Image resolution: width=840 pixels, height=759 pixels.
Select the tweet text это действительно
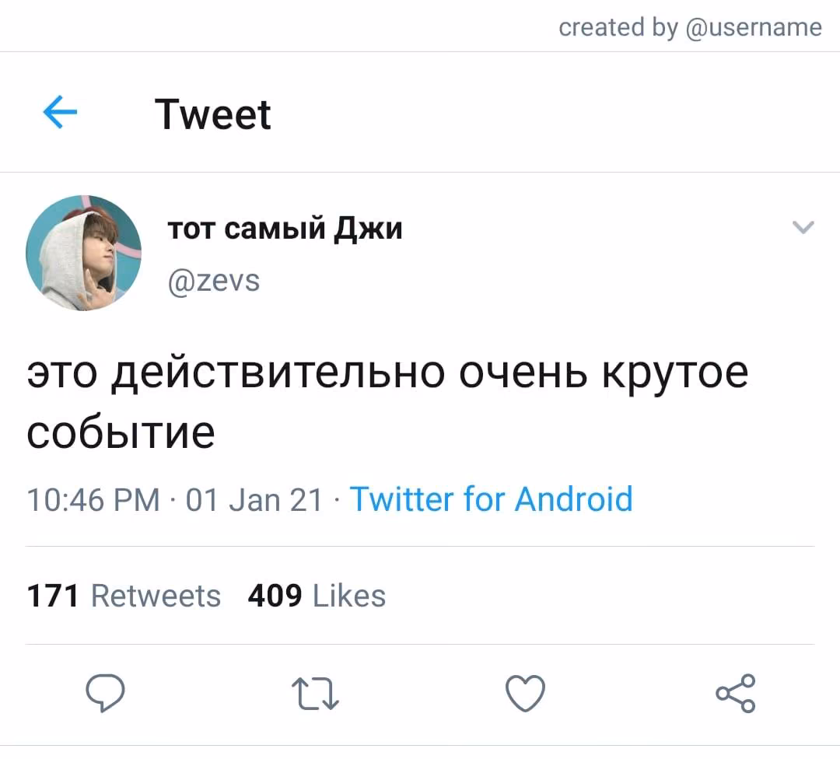(236, 373)
